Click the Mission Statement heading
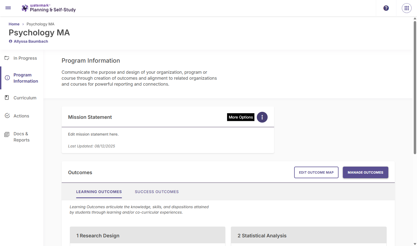Image resolution: width=417 pixels, height=246 pixels. [x=90, y=117]
